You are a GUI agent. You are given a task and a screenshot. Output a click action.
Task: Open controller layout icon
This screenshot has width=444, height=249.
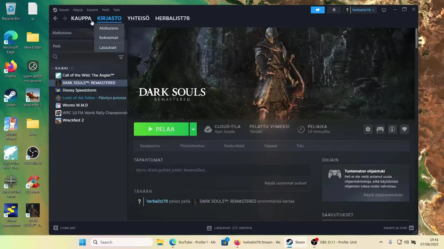click(x=380, y=129)
